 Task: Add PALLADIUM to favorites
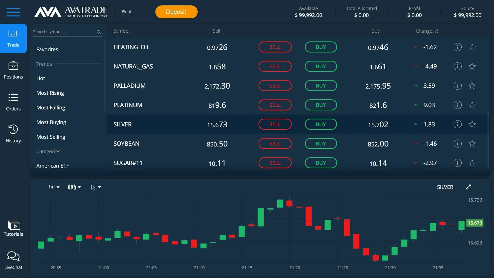472,85
